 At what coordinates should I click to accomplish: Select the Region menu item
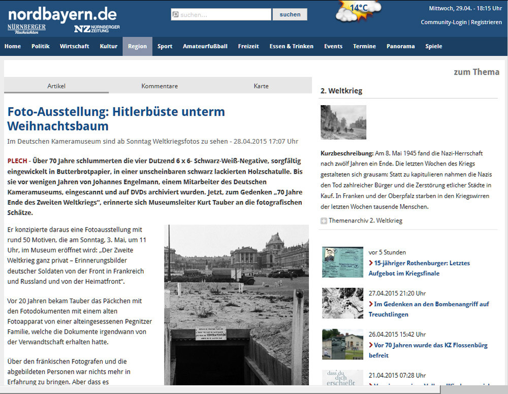click(x=137, y=46)
